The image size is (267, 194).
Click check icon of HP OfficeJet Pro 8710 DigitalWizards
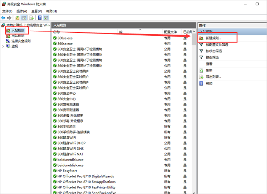[x=55, y=176]
